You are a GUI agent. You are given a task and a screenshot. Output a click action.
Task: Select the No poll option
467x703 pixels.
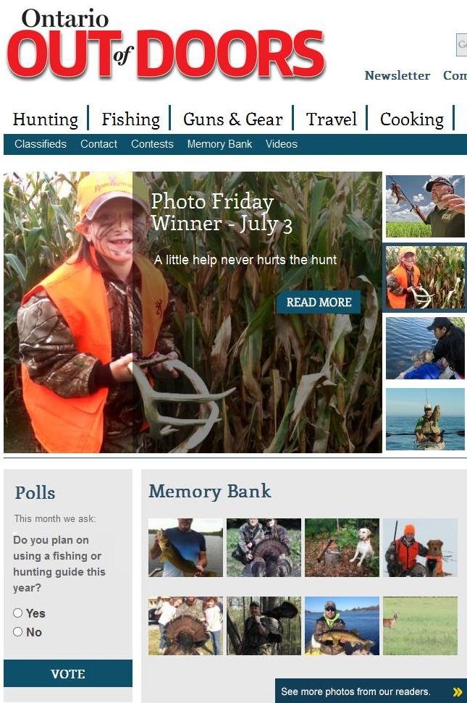pos(18,632)
